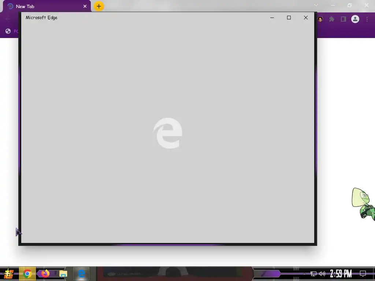375x281 pixels.
Task: Show hidden system tray icons
Action: 304,274
